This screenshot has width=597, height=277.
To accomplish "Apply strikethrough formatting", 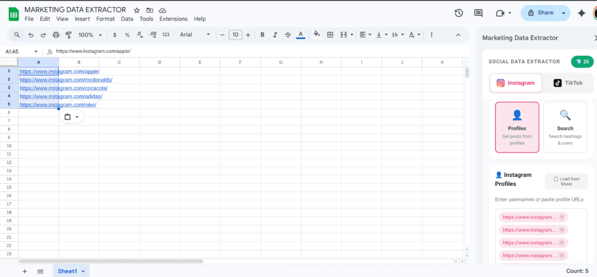I will click(287, 35).
